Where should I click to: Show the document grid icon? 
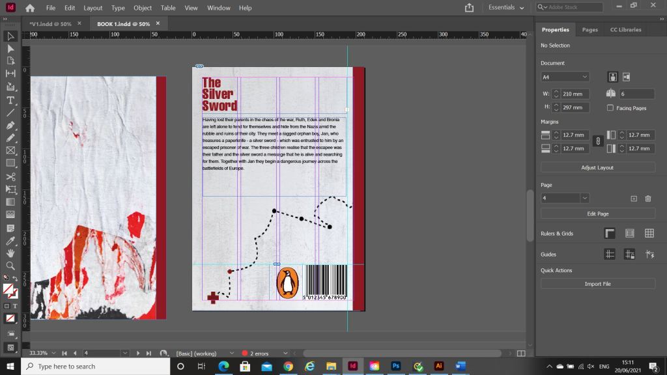[649, 233]
